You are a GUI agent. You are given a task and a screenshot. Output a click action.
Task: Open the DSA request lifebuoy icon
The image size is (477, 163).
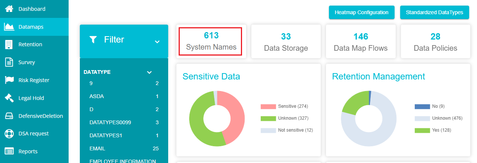coord(9,134)
